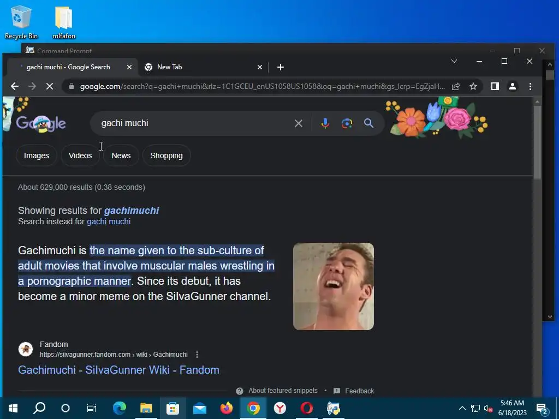The image size is (559, 419).
Task: Open the muted volume tray icon
Action: pyautogui.click(x=489, y=408)
